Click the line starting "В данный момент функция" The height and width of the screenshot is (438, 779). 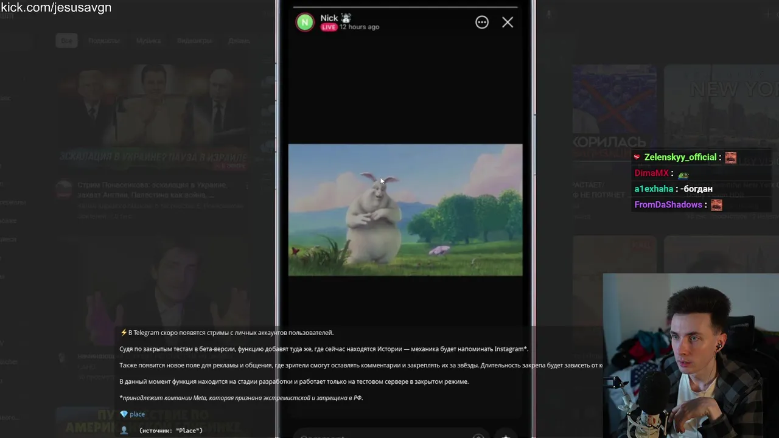[294, 382]
